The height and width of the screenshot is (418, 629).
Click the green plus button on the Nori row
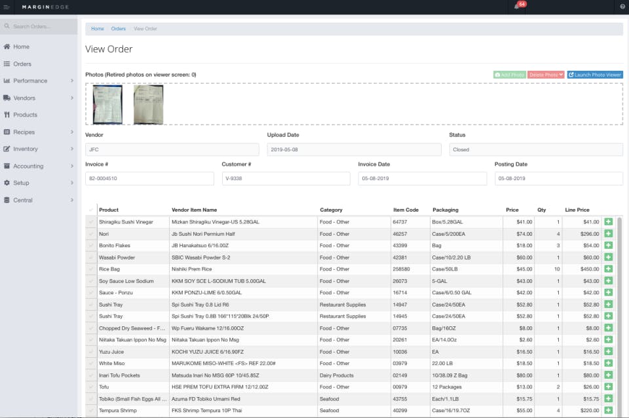tap(608, 233)
